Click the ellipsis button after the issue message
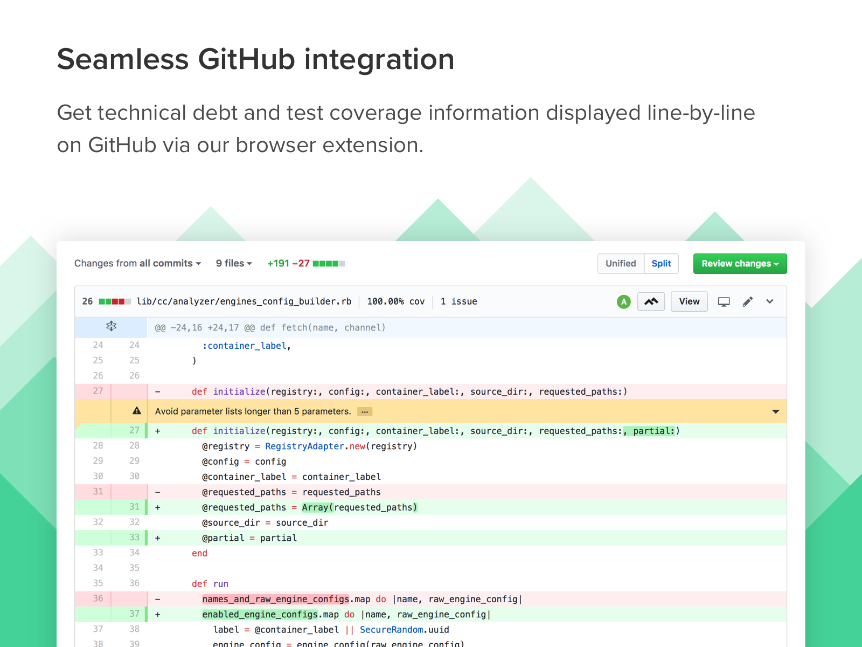 (365, 412)
